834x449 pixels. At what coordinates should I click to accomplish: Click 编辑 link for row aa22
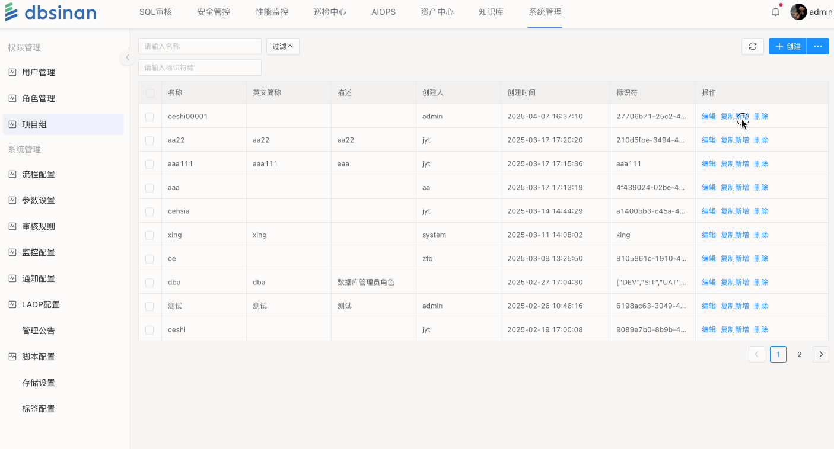(708, 140)
